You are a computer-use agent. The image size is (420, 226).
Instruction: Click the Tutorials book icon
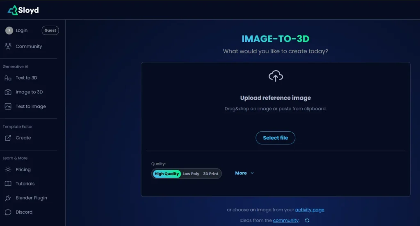coord(8,184)
